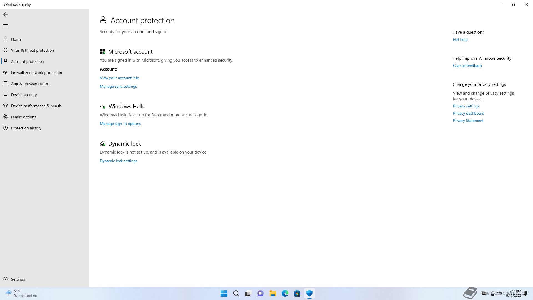Viewport: 533px width, 300px height.
Task: Open Account protection in the sidebar
Action: [44, 61]
